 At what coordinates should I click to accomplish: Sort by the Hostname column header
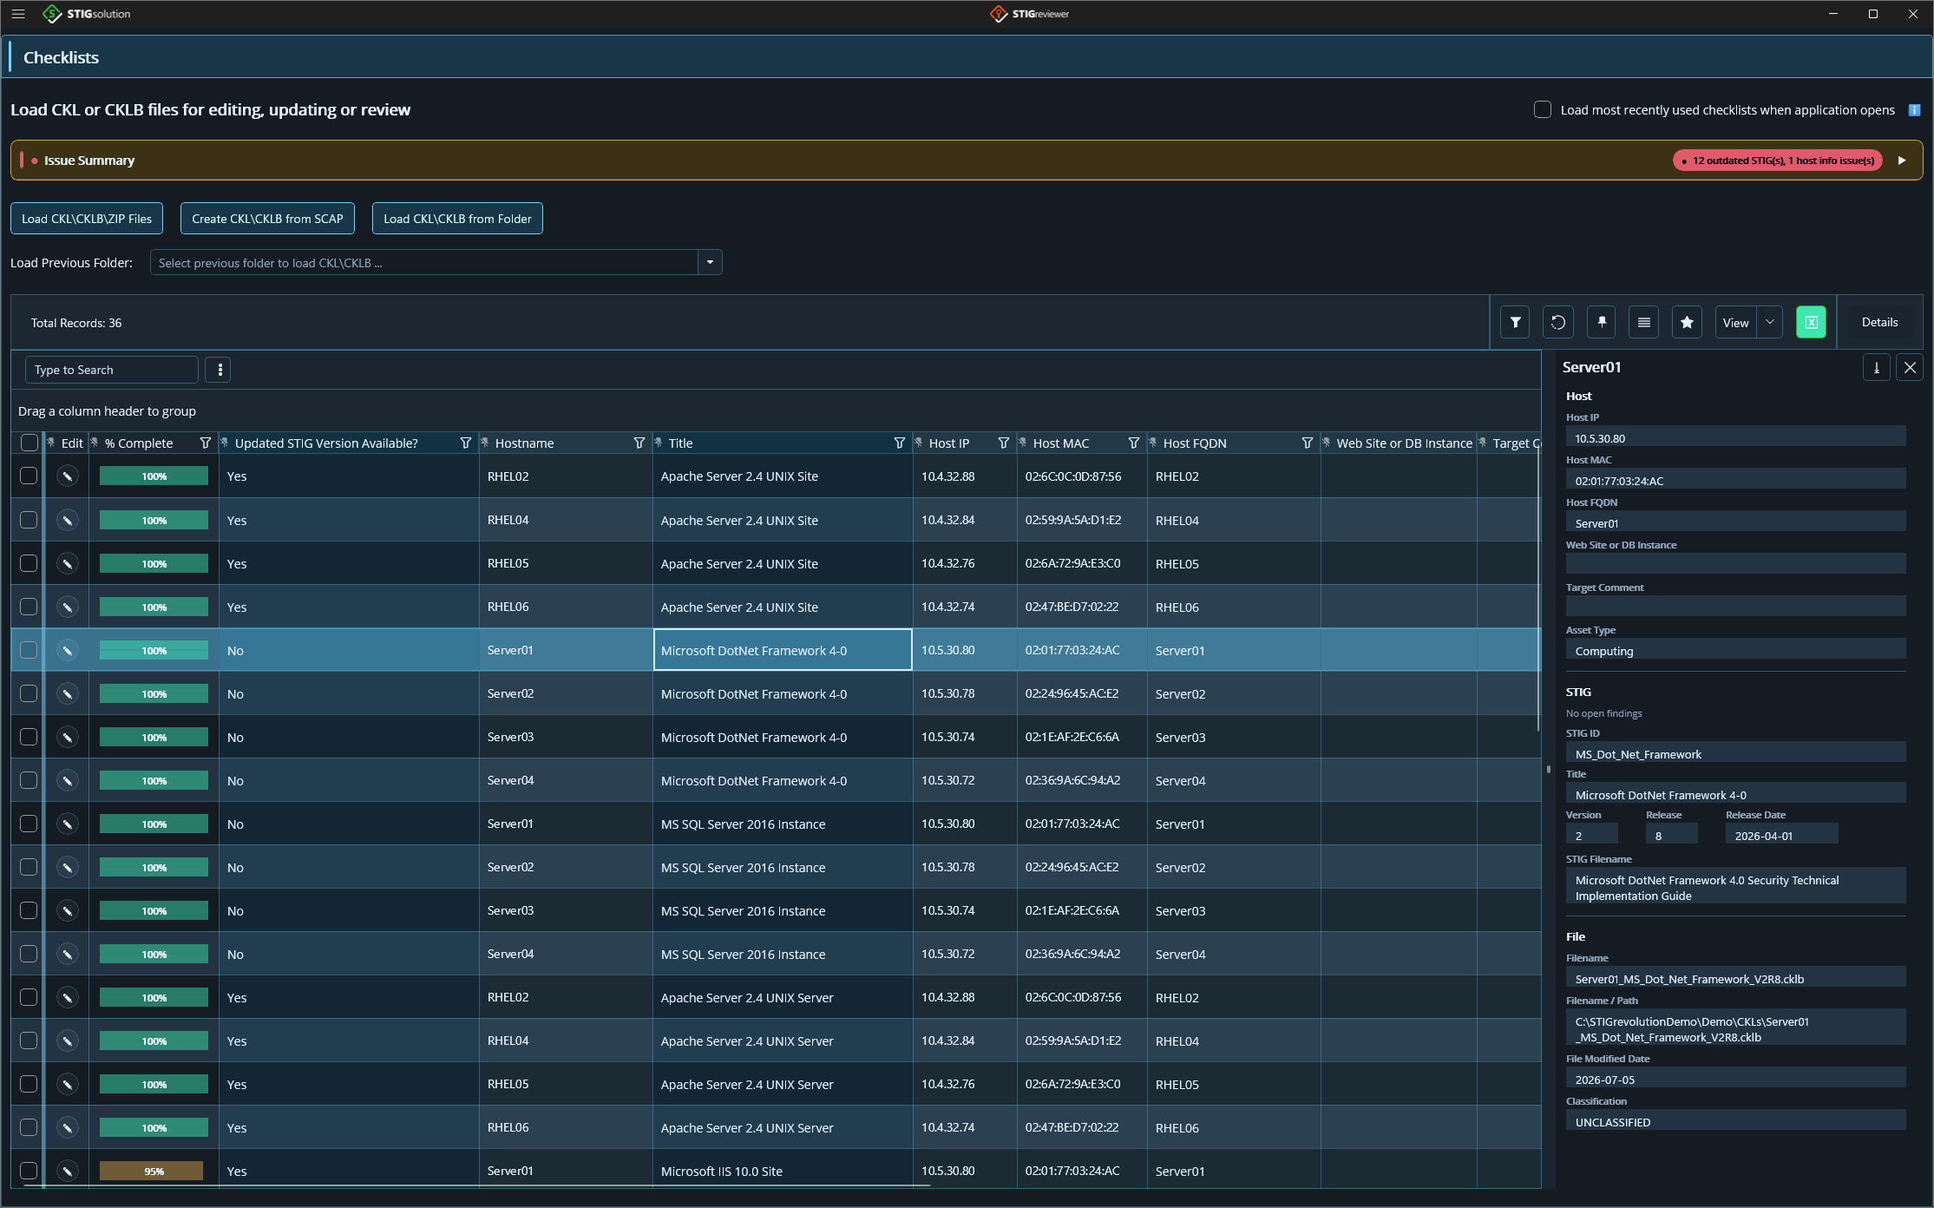(524, 443)
